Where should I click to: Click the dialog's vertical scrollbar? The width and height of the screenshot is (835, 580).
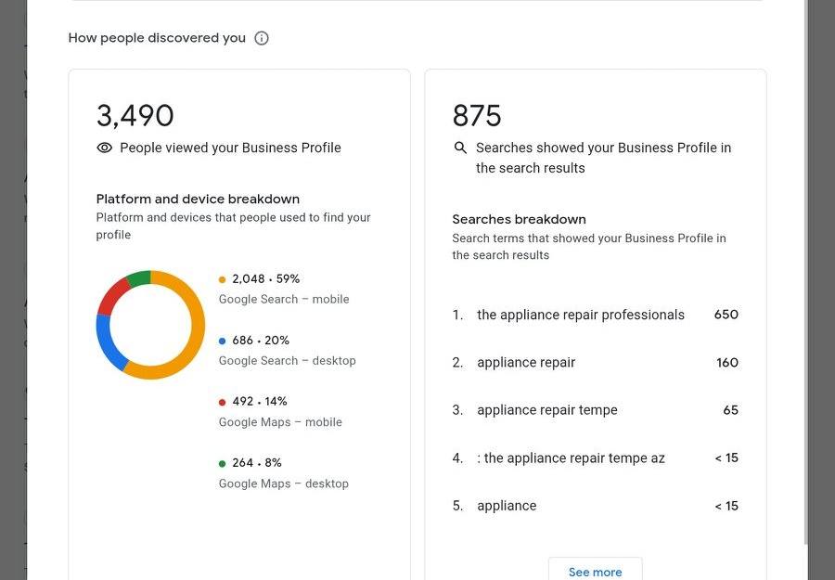pos(803,278)
